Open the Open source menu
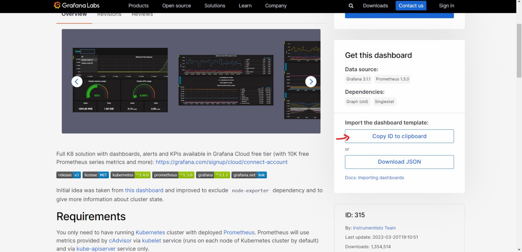522x252 pixels. tap(176, 5)
